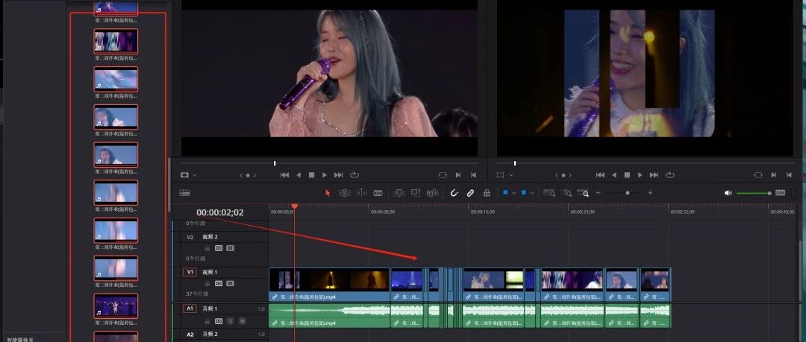
Task: Select the Dynamic Trim Mode tool
Action: point(361,193)
